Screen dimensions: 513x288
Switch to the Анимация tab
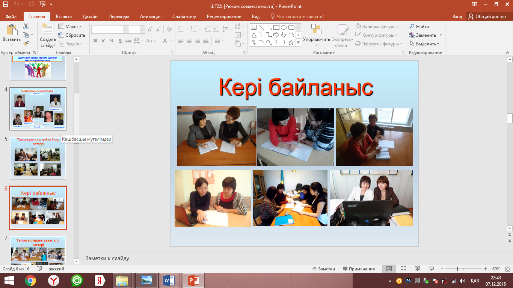point(151,16)
